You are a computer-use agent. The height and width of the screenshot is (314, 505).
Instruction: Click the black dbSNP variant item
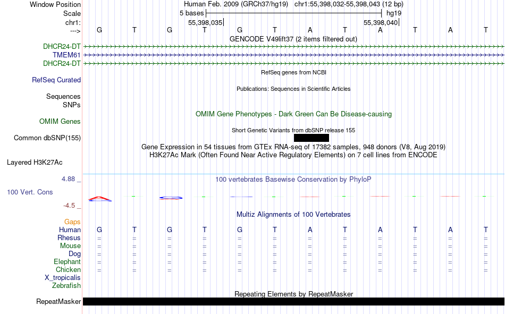coord(312,138)
